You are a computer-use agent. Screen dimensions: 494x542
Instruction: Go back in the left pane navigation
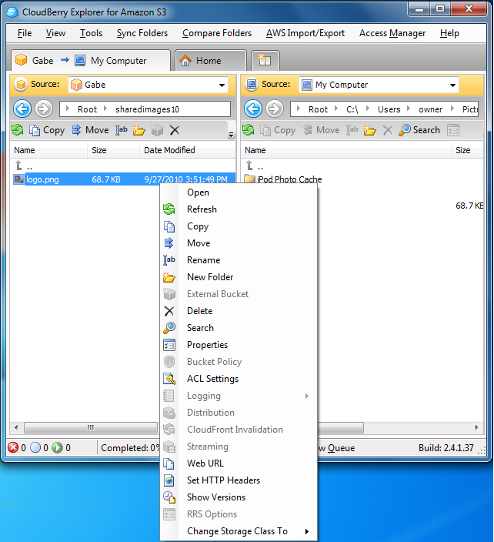coord(22,109)
